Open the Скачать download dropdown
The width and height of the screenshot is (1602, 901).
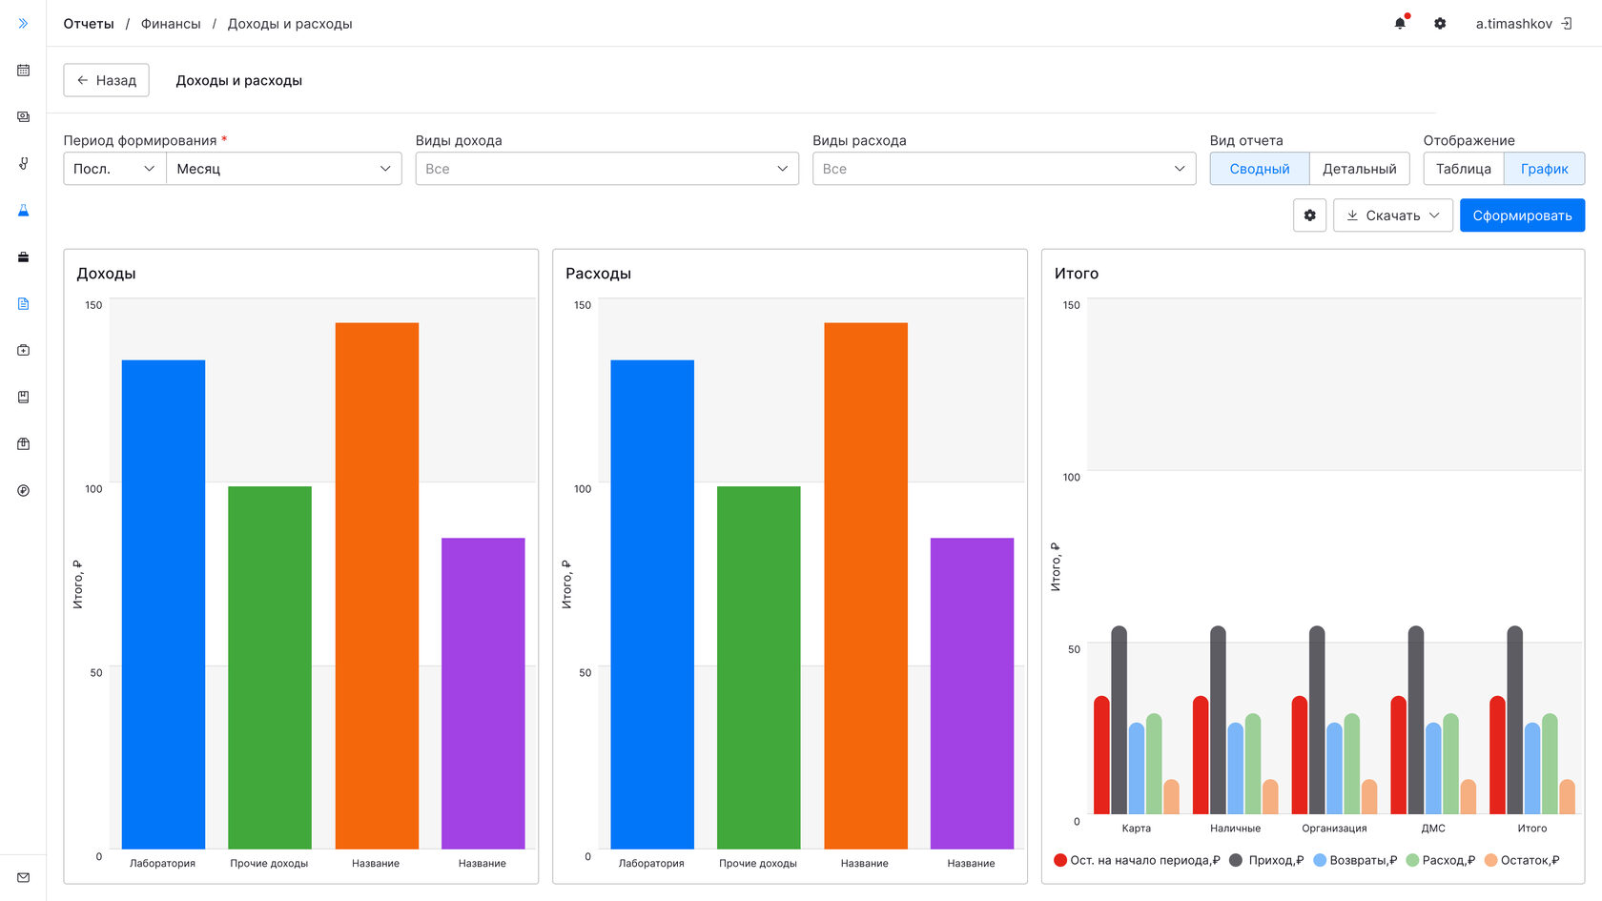[1392, 215]
